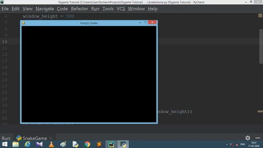Viewport: 263px width, 148px height.
Task: Open the Paint app from taskbar
Action: (63, 144)
